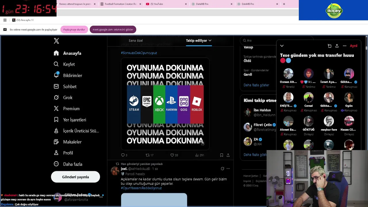
Task: Switch to the Sana özel tab
Action: click(x=136, y=41)
